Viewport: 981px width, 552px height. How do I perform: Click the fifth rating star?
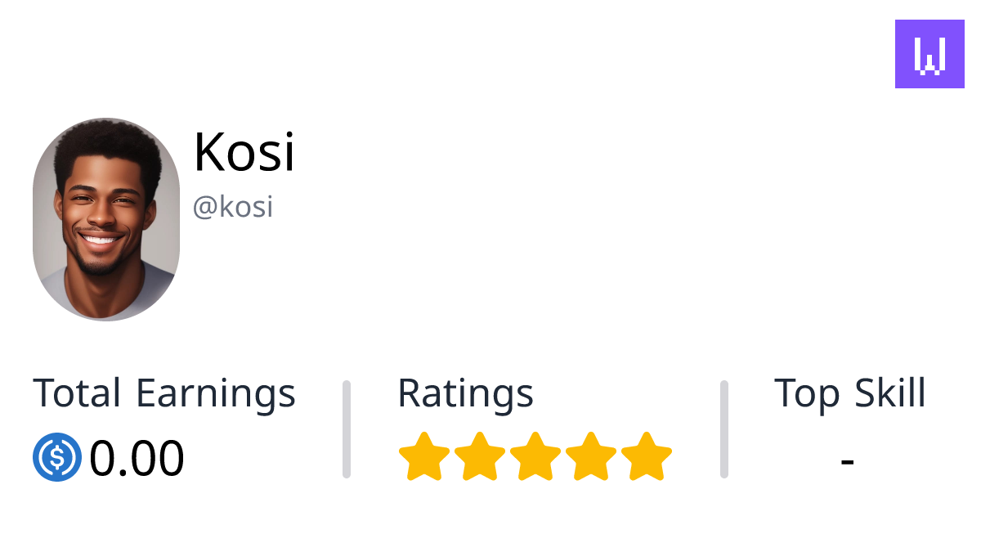[x=646, y=455]
